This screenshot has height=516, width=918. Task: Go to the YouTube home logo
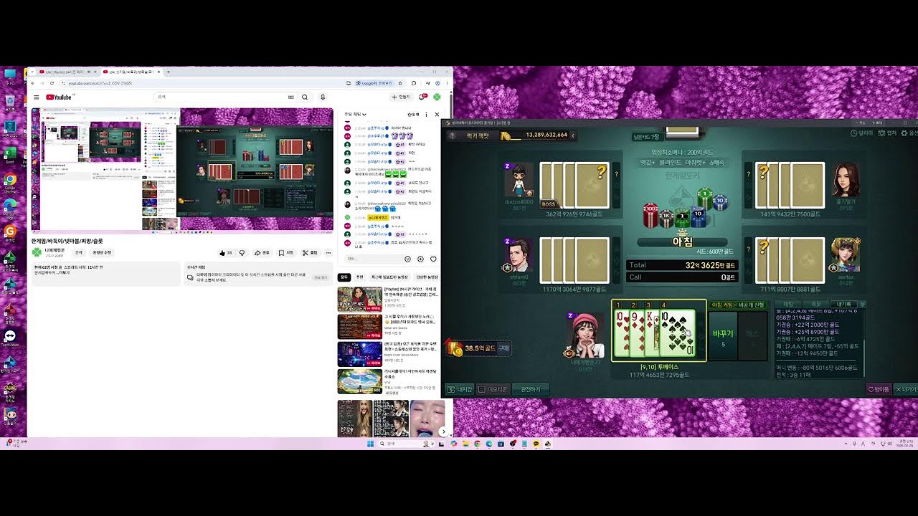coord(59,97)
